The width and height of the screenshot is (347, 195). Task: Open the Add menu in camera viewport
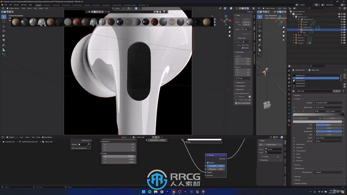[x=35, y=8]
